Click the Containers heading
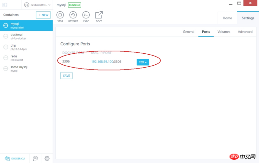The image size is (259, 163). (x=11, y=15)
